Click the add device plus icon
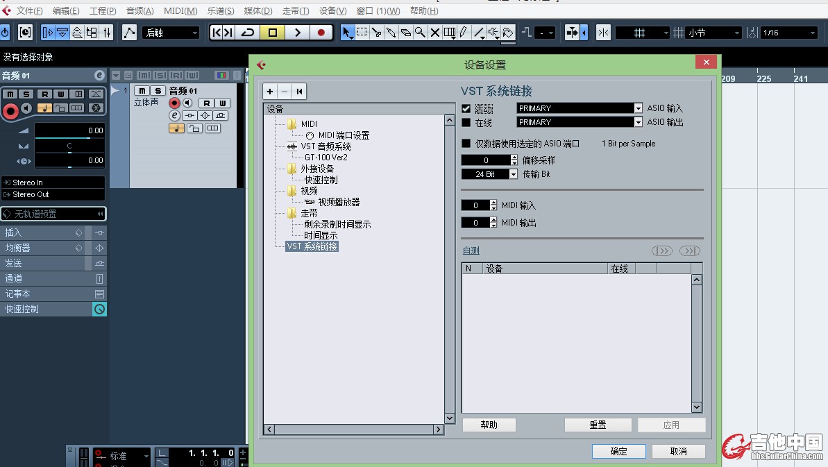 (270, 91)
